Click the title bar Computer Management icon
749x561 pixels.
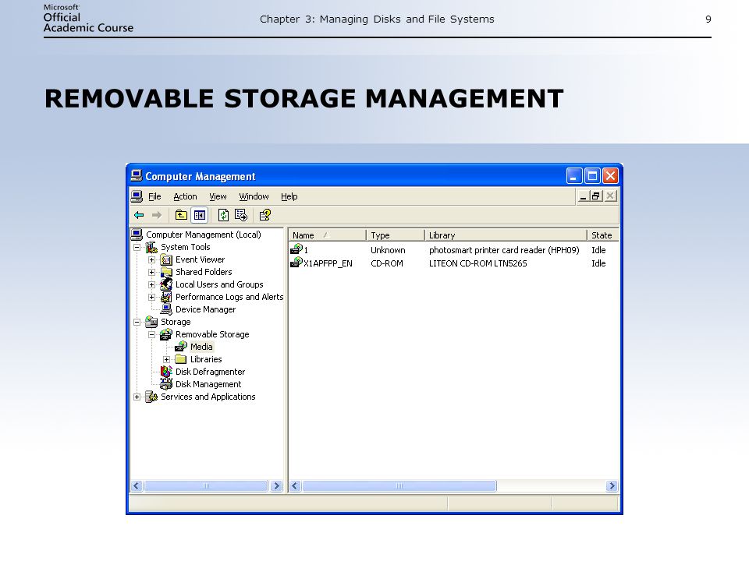[136, 176]
